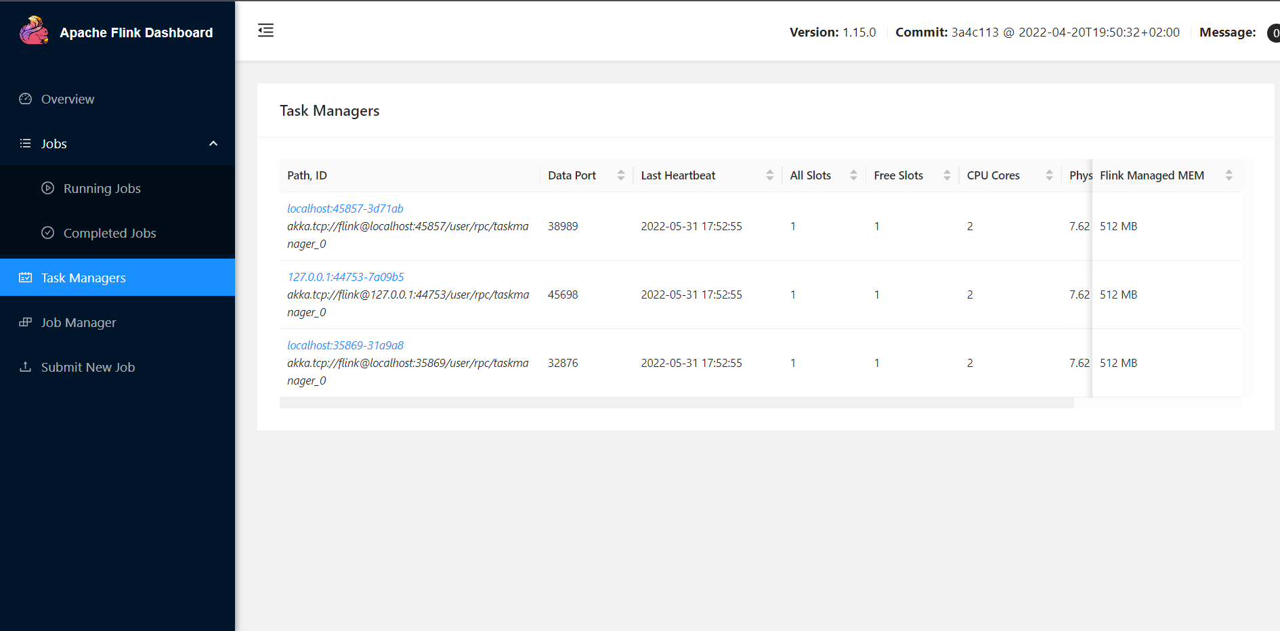
Task: Click the Flink Managed MEM column header
Action: point(1166,175)
